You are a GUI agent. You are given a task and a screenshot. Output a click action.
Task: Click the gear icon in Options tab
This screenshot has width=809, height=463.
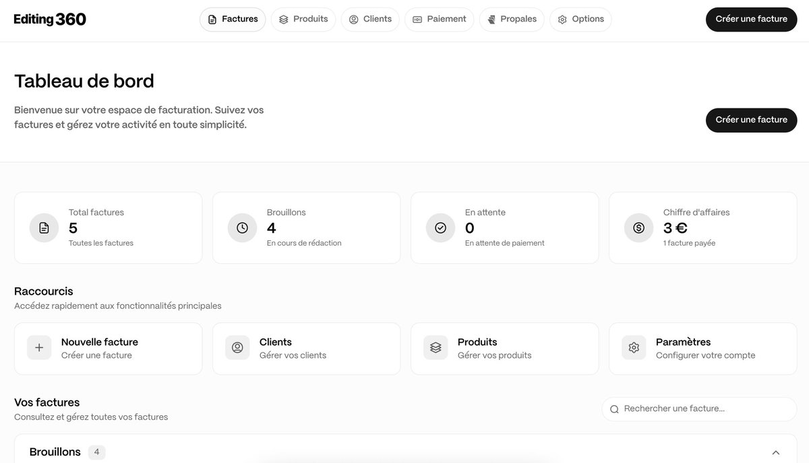pos(562,20)
